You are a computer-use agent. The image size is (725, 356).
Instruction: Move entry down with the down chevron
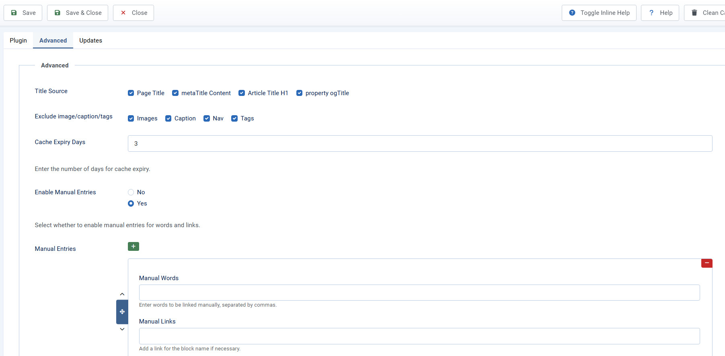tap(122, 329)
